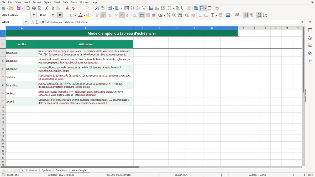This screenshot has height=177, width=315.
Task: Export directly as PDF
Action: click(28, 8)
